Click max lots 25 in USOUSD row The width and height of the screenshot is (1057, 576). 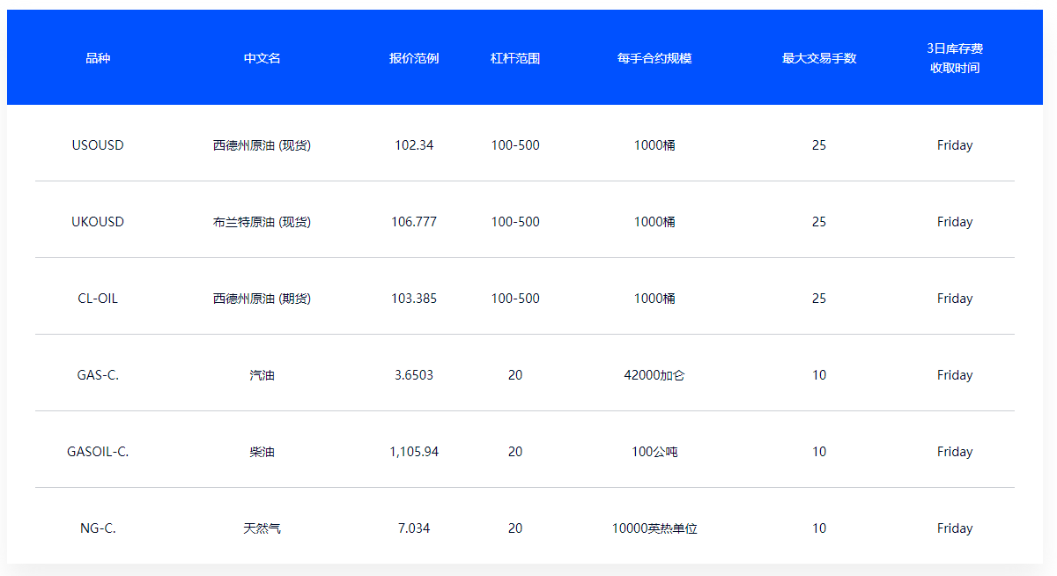click(x=819, y=145)
